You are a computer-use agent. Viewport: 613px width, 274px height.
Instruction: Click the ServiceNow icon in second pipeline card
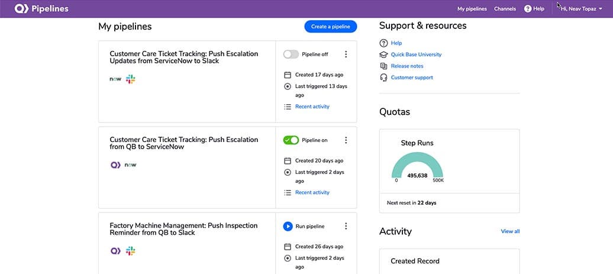(130, 165)
